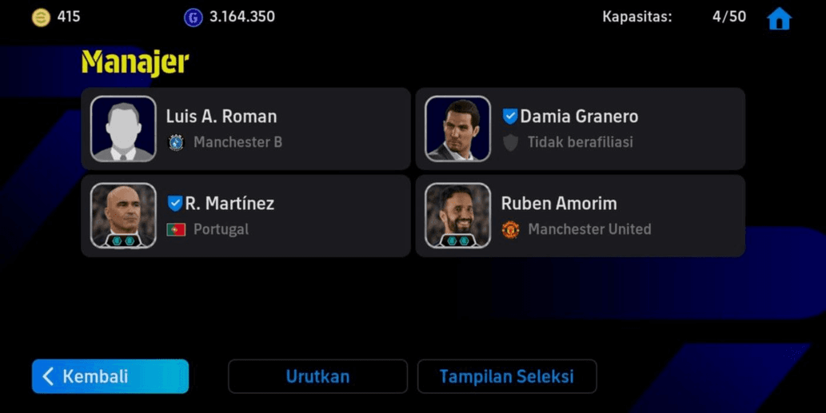Select the Damia Granero manager name

click(x=579, y=117)
